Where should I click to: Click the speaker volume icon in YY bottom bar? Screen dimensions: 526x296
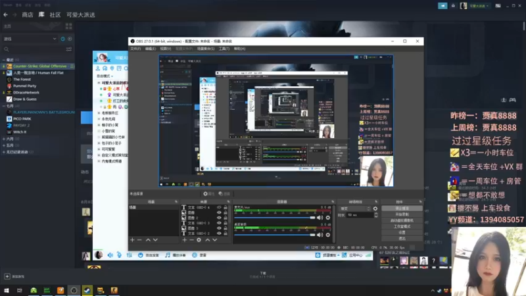point(110,255)
